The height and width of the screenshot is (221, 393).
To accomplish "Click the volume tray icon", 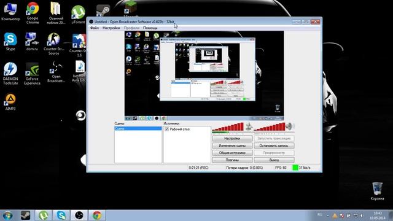I will click(362, 215).
